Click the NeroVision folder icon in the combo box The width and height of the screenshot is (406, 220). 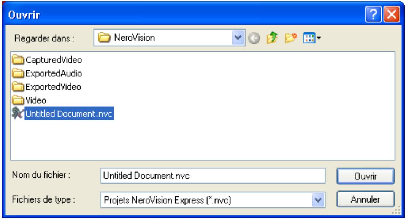pos(104,38)
